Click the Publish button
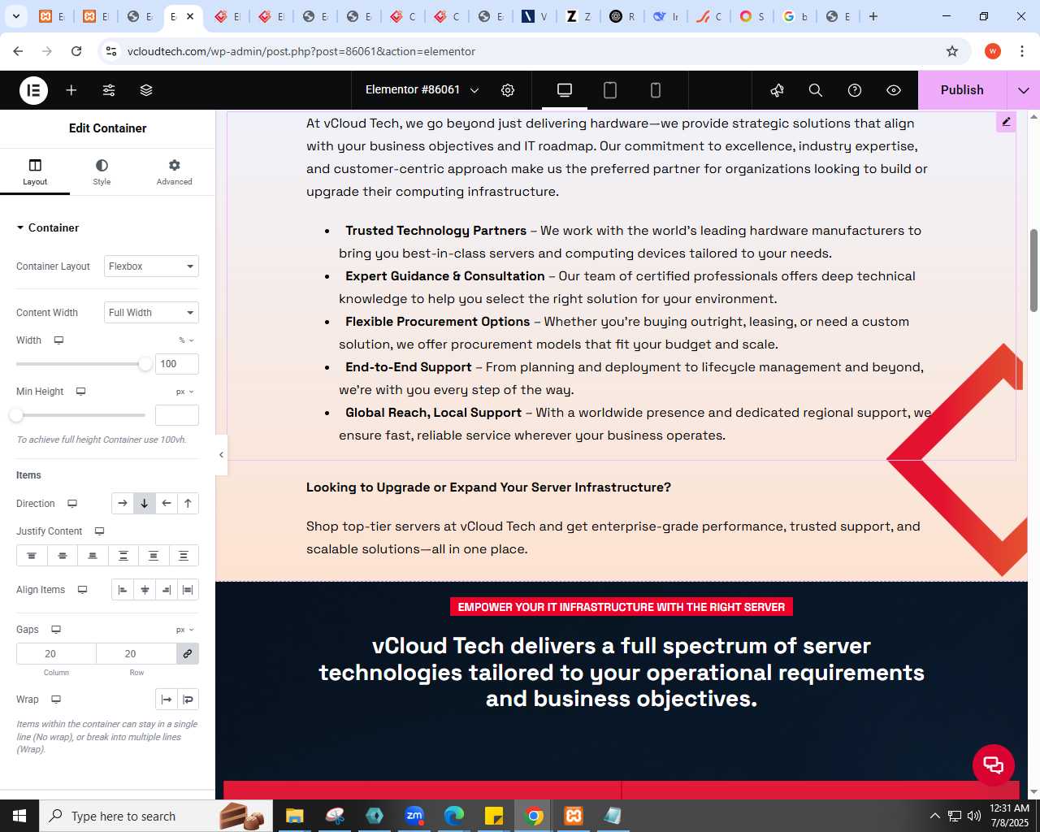The width and height of the screenshot is (1040, 832). click(962, 90)
